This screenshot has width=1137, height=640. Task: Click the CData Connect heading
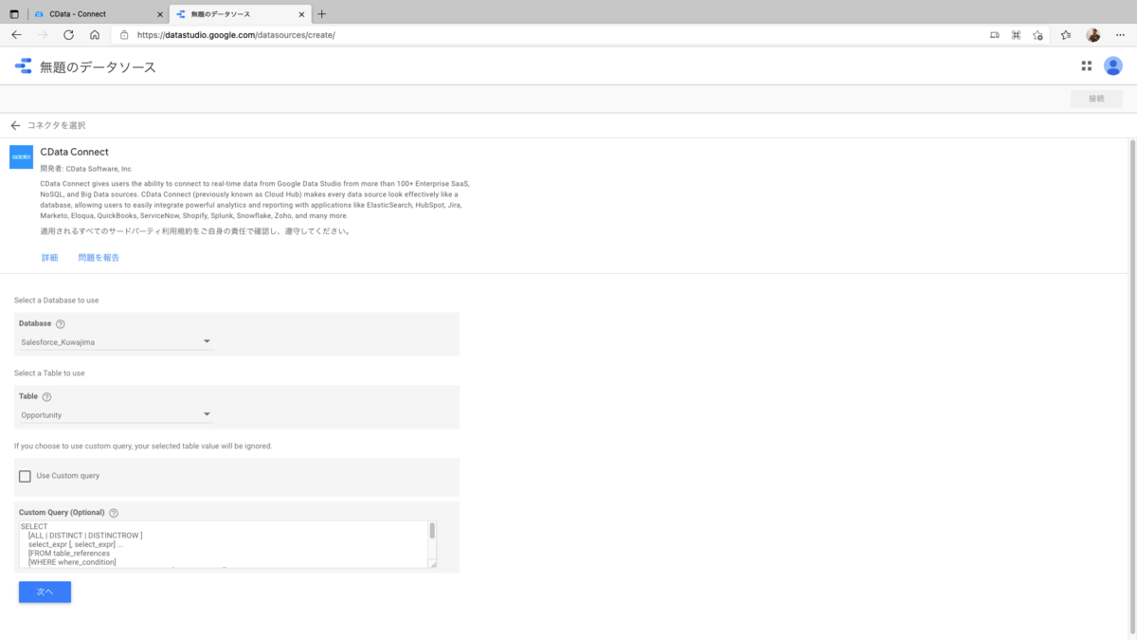75,152
